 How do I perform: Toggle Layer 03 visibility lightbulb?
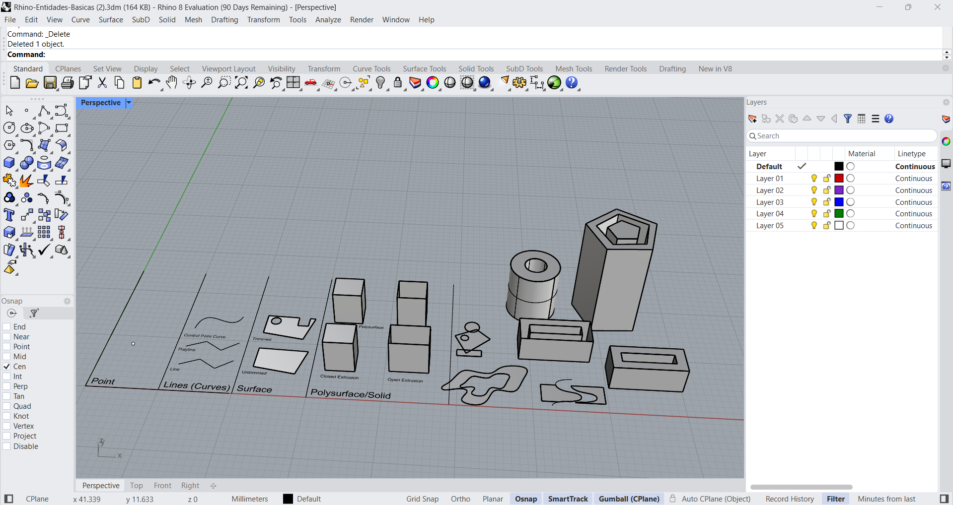(x=814, y=202)
